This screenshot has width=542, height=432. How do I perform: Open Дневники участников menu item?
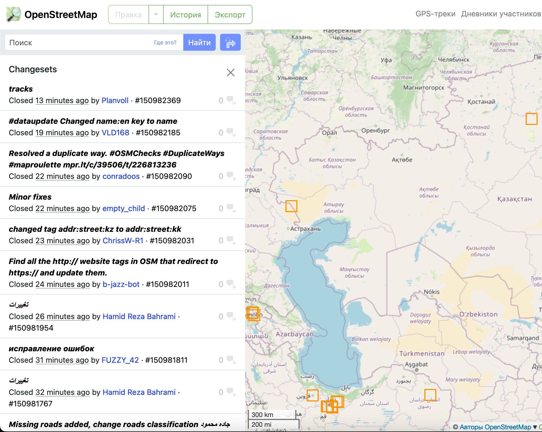501,14
